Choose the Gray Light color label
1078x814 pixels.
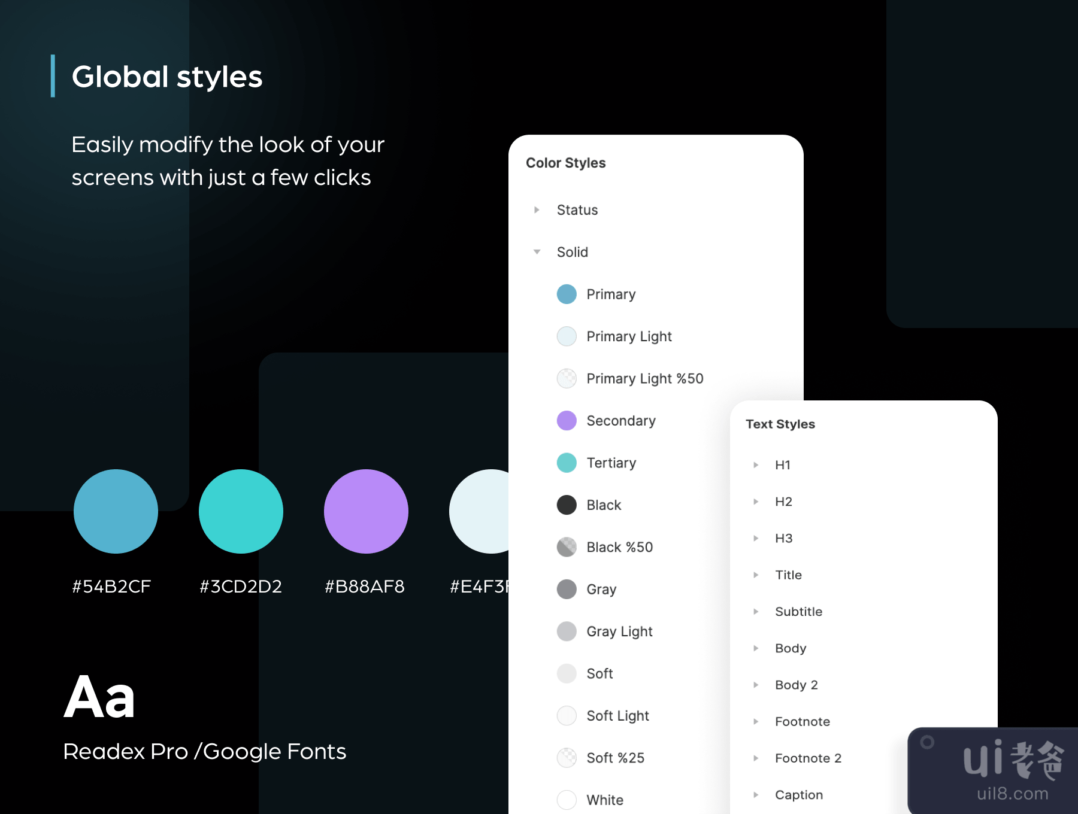[x=619, y=631]
